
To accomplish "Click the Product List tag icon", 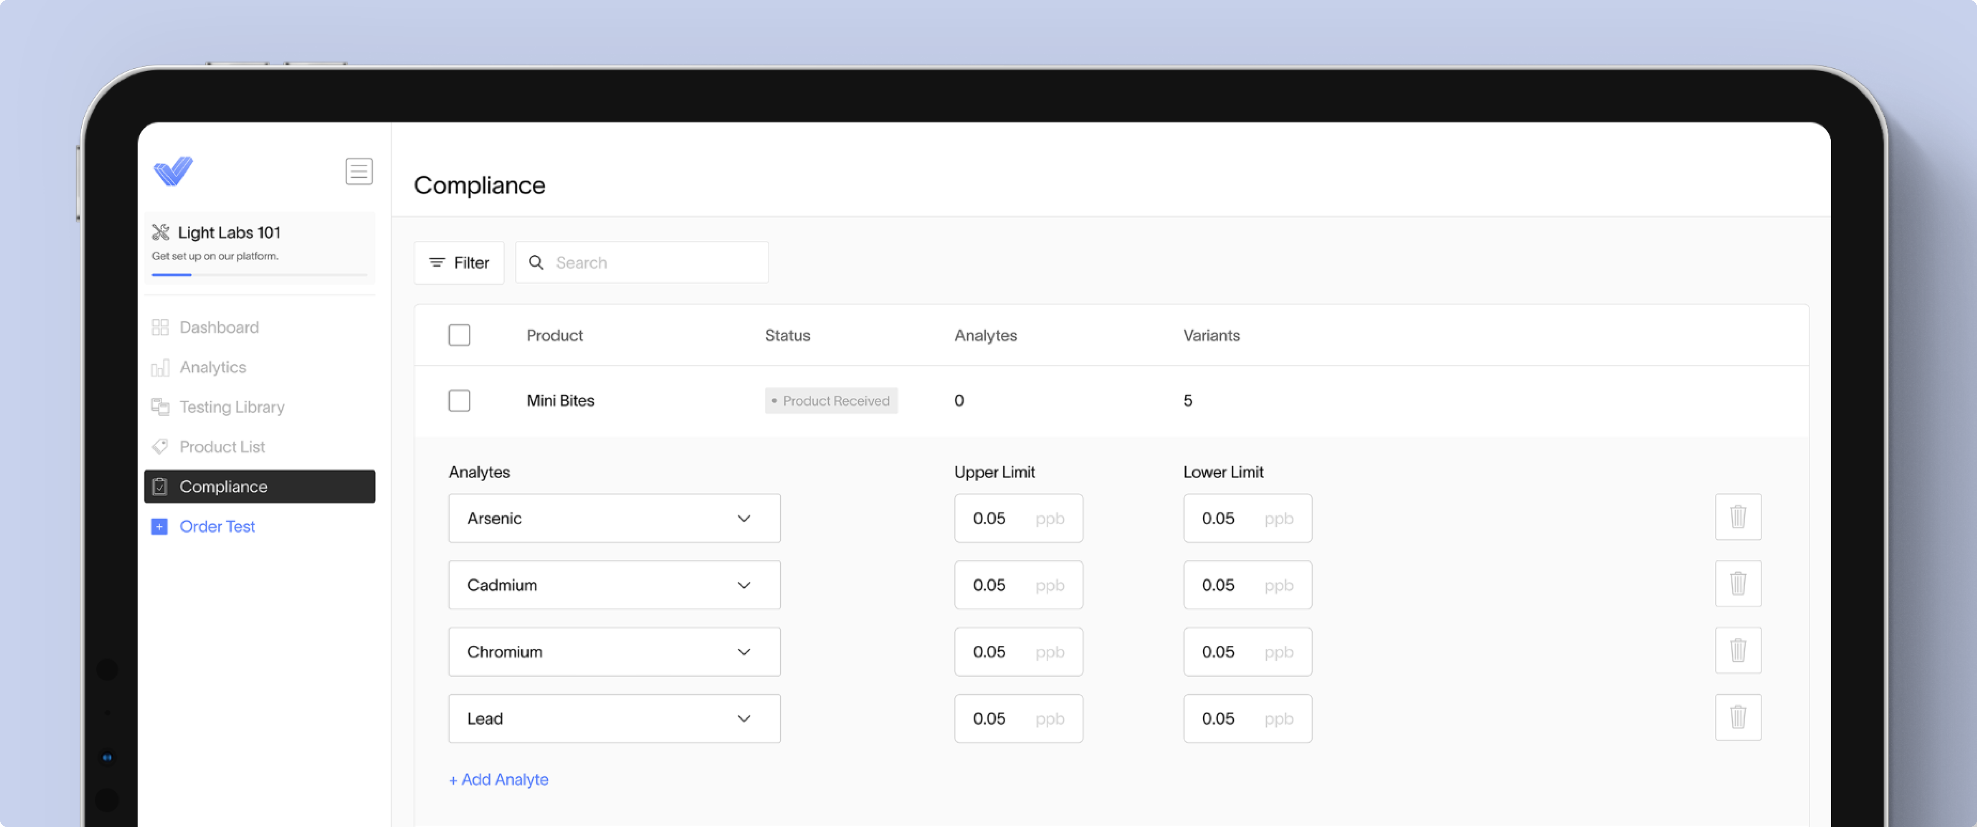I will (x=160, y=446).
